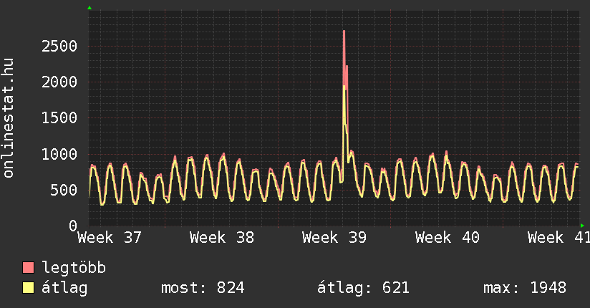Click the 2000 value on the Y axis
The height and width of the screenshot is (308, 590).
(x=59, y=82)
